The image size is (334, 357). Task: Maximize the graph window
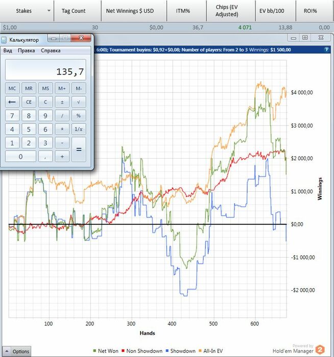point(305,38)
